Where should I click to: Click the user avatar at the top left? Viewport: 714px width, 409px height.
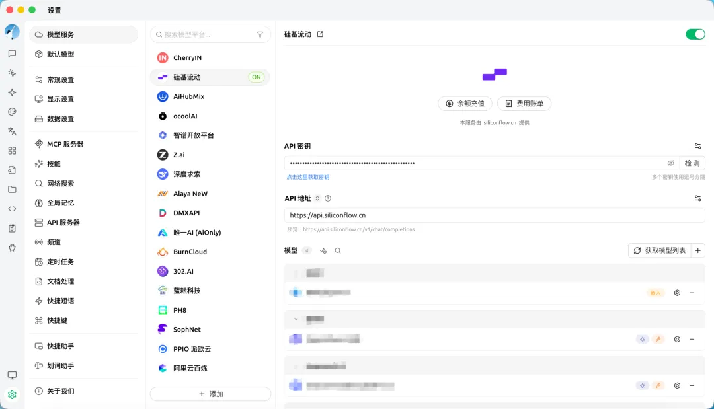[12, 32]
